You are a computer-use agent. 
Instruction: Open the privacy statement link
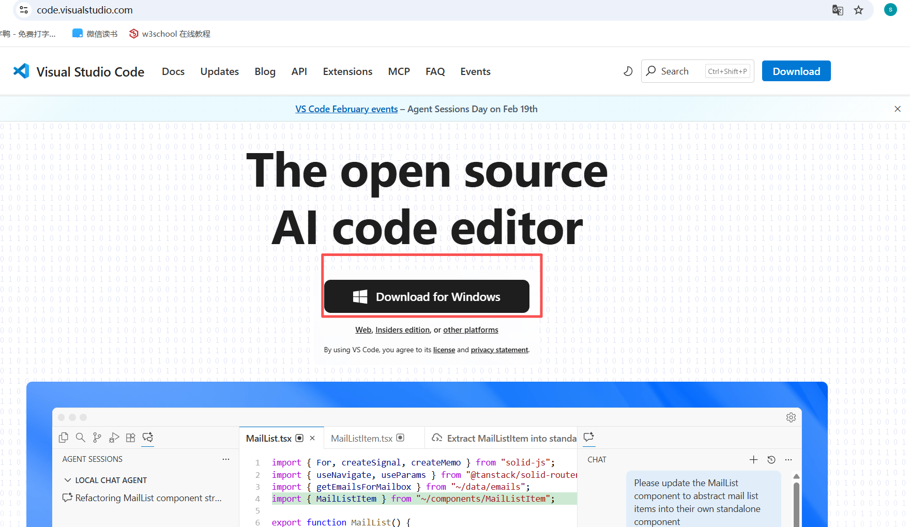(499, 350)
